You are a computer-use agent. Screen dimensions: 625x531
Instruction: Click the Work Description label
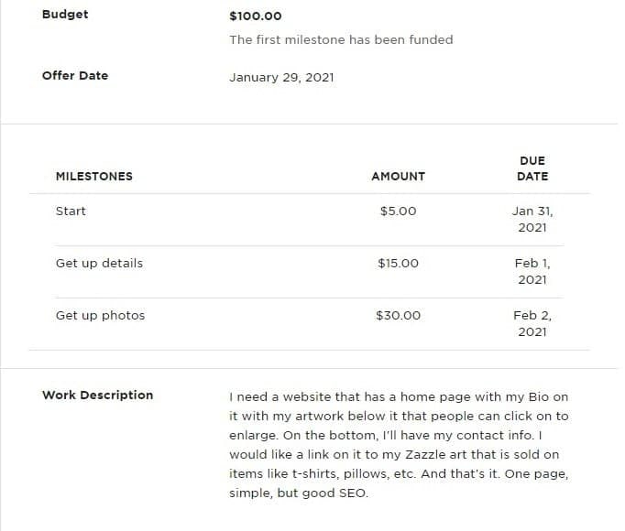pyautogui.click(x=98, y=396)
